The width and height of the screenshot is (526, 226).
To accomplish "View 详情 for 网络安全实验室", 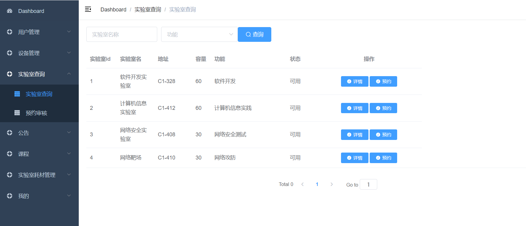I will [355, 135].
